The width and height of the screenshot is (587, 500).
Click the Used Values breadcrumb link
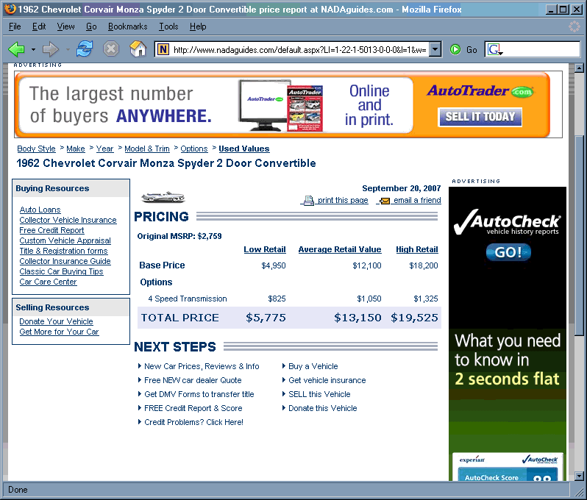pyautogui.click(x=244, y=149)
